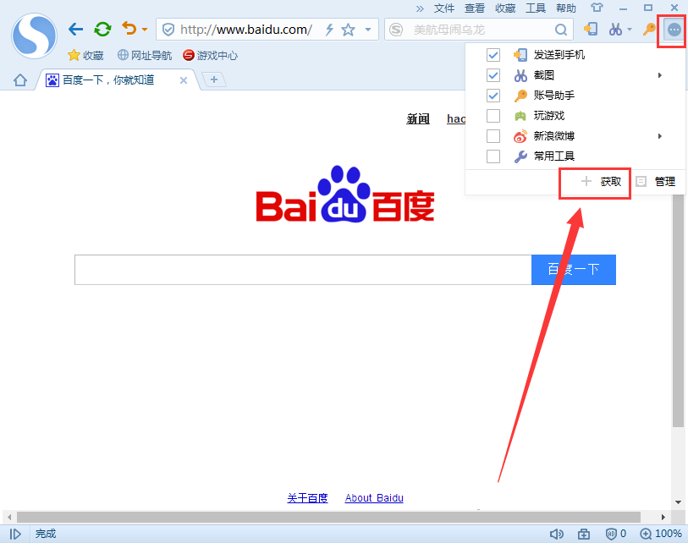Screen dimensions: 688x543
Task: Open the 查看 menu
Action: [475, 8]
